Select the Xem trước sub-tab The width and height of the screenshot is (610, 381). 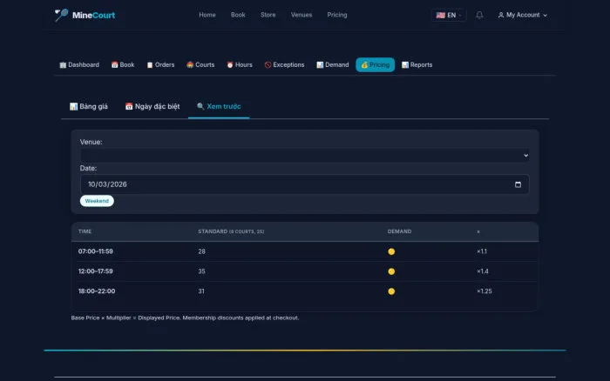[219, 106]
